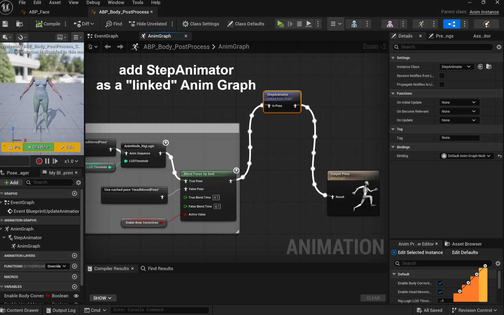Screen dimensions: 504x315
Task: Open the File menu
Action: tap(22, 2)
